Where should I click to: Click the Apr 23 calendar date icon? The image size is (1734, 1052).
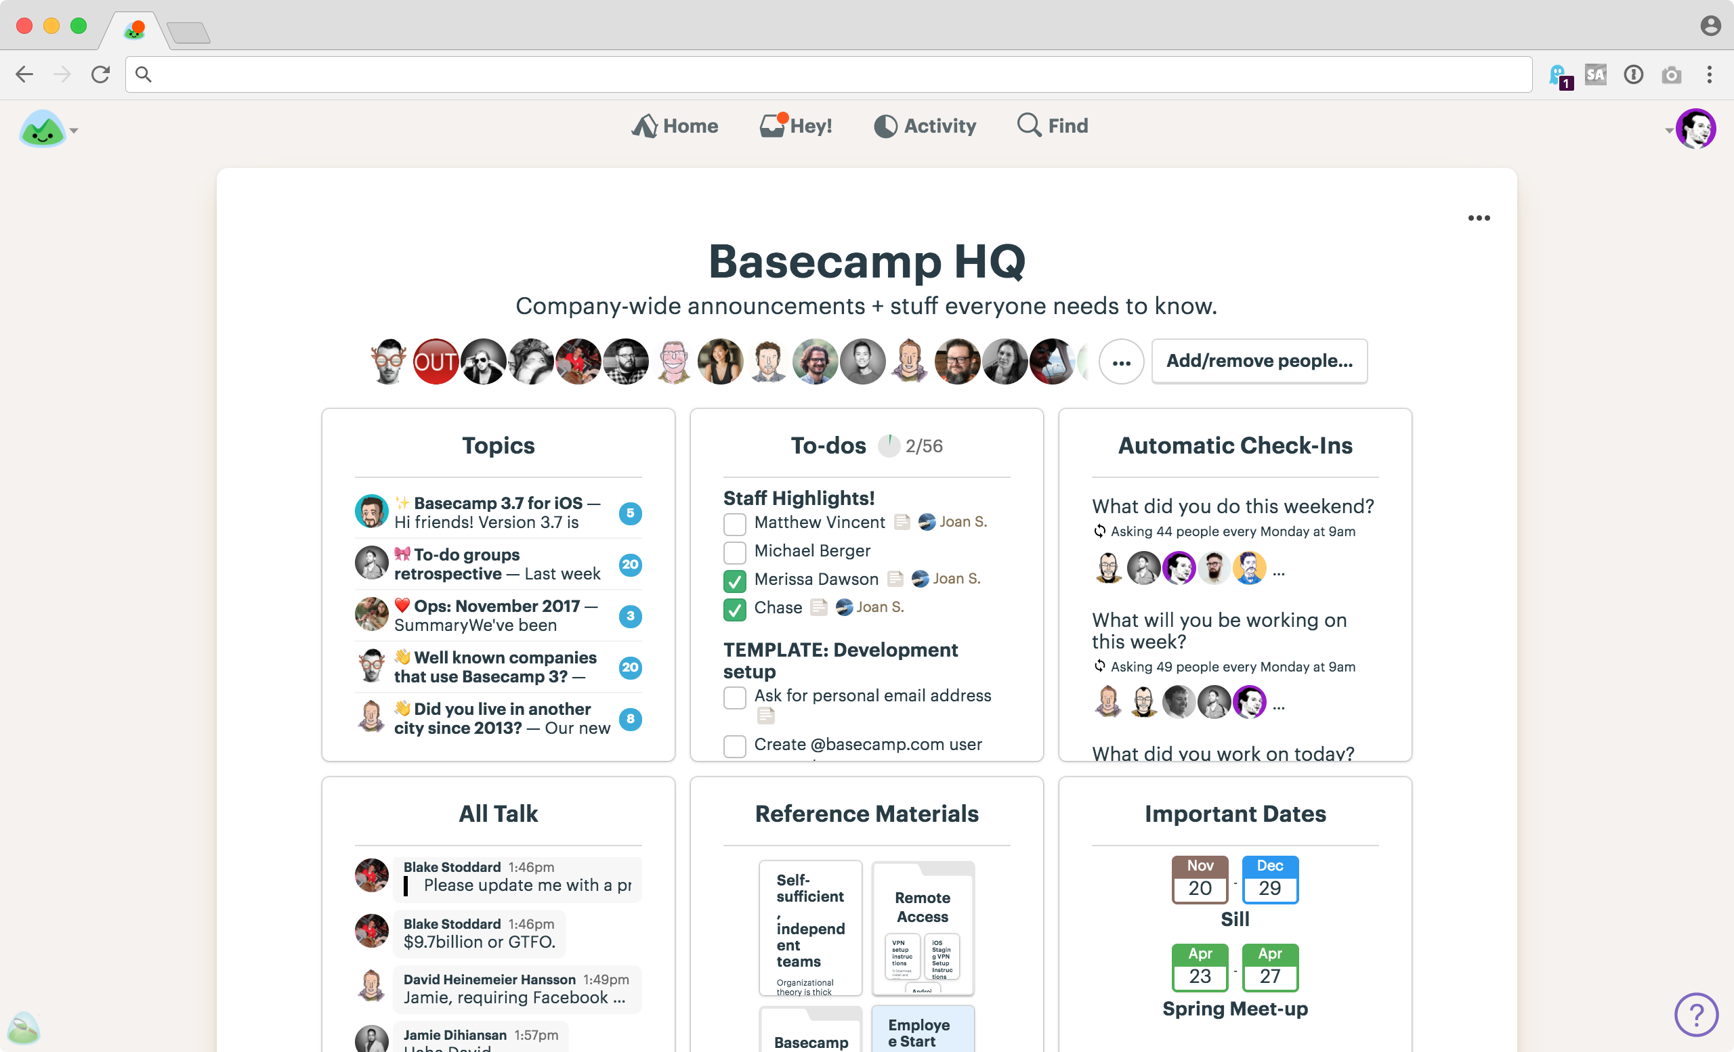pyautogui.click(x=1200, y=967)
